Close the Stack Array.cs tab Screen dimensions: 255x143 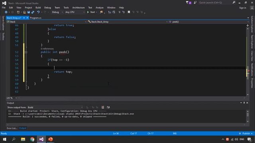click(x=27, y=17)
